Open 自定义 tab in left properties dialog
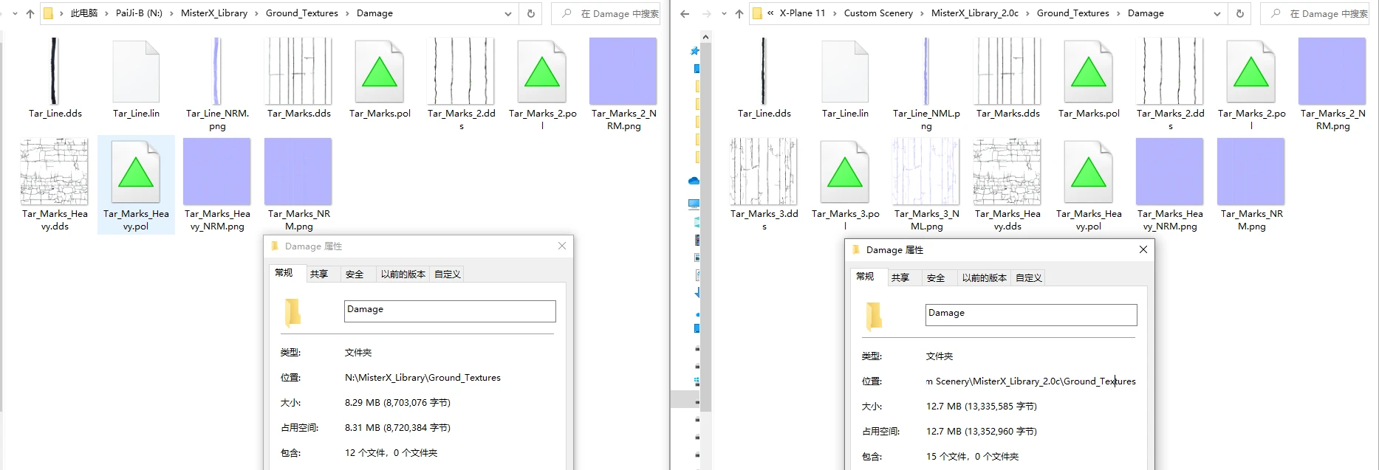The image size is (1379, 470). (x=448, y=274)
